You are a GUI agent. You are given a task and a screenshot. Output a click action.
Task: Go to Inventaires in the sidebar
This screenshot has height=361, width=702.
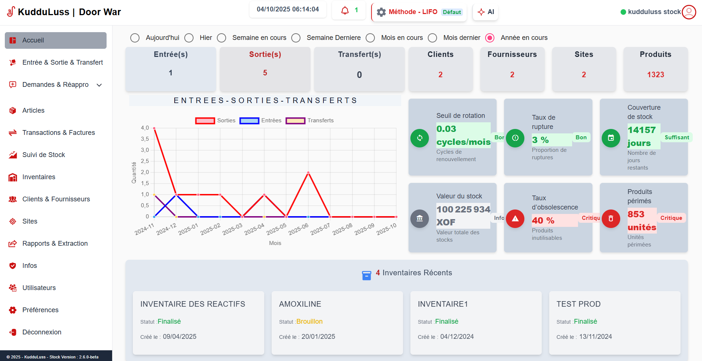point(39,177)
